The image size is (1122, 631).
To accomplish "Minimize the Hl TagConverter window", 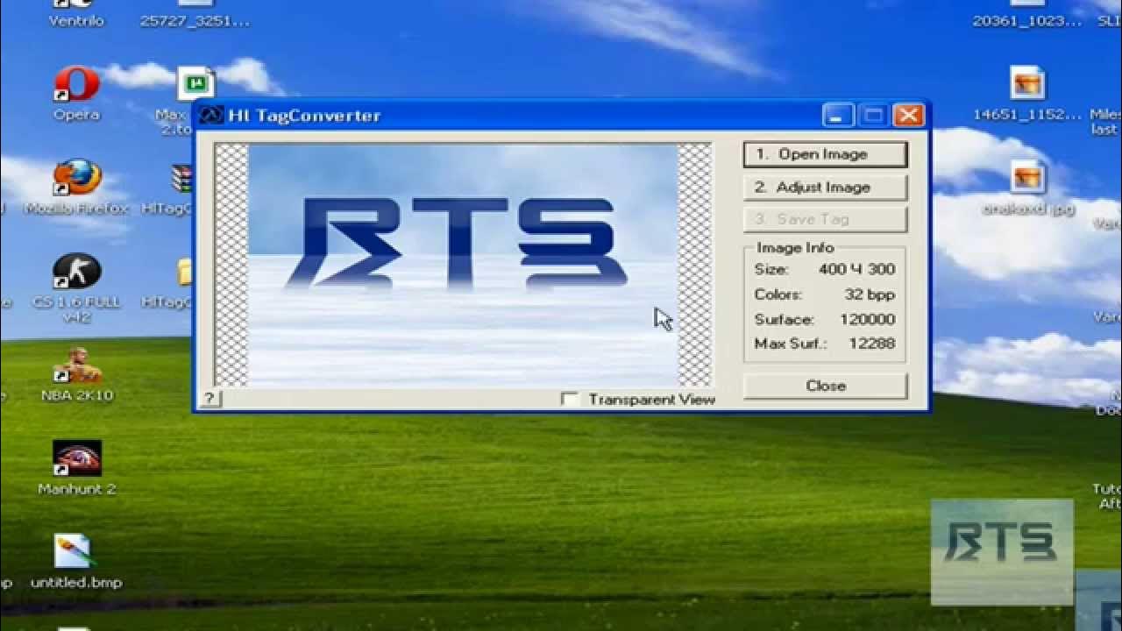I will 836,116.
